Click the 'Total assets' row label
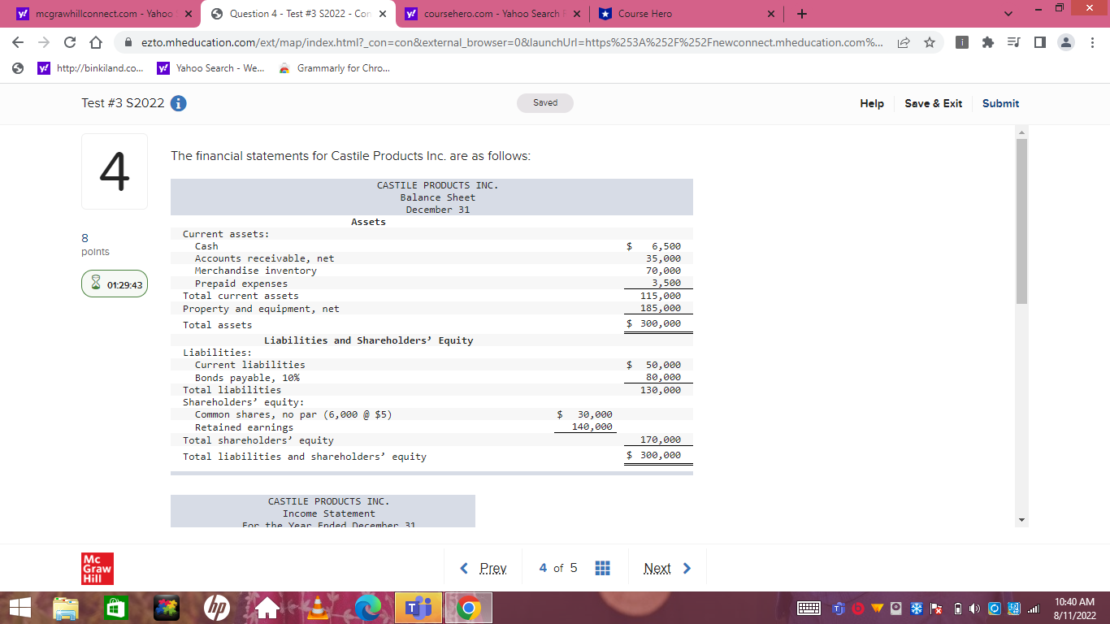1110x624 pixels. (217, 324)
